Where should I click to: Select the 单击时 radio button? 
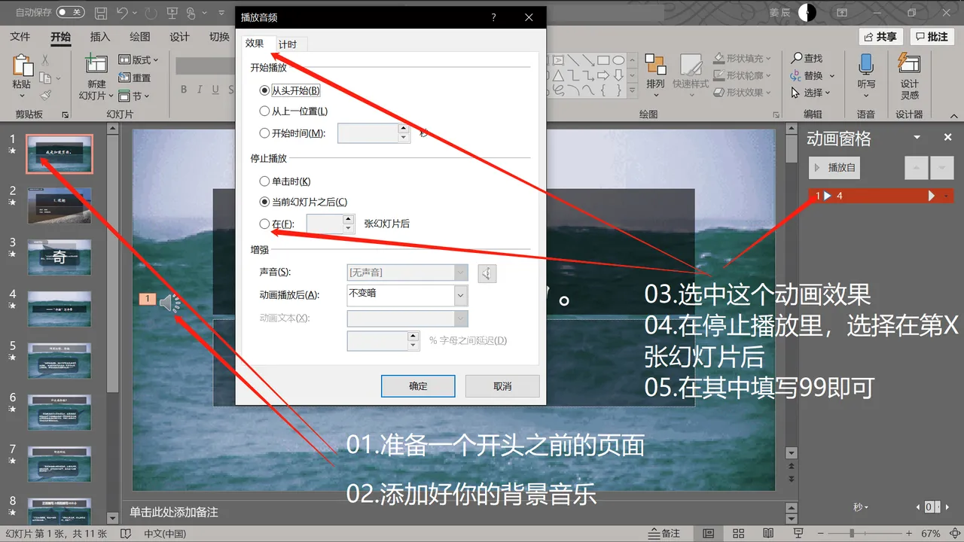tap(264, 181)
